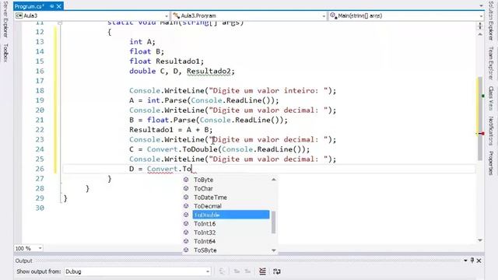Image resolution: width=498 pixels, height=280 pixels.
Task: Click the 'A = int.Parse' line
Action: coord(204,100)
